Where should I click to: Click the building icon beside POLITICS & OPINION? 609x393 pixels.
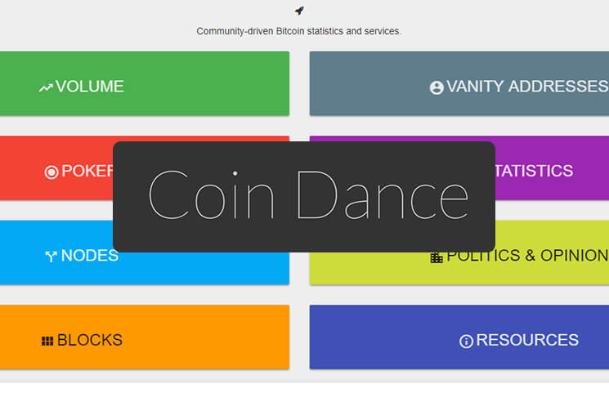(x=437, y=257)
